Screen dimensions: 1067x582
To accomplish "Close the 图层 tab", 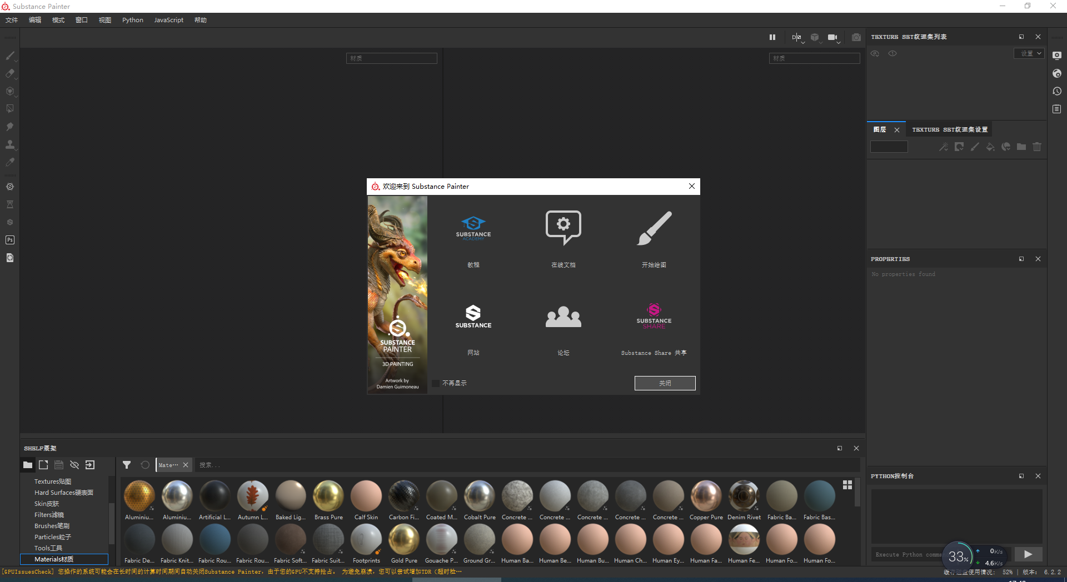I will point(897,130).
